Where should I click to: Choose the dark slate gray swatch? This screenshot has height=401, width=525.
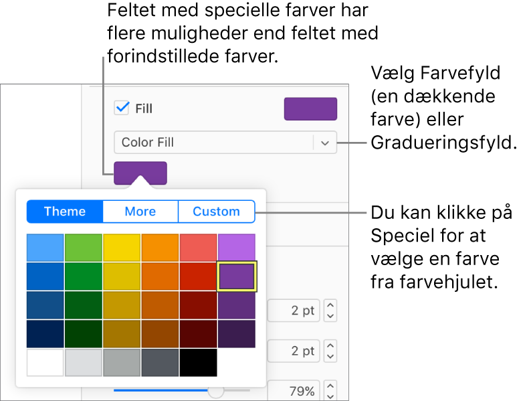click(160, 362)
